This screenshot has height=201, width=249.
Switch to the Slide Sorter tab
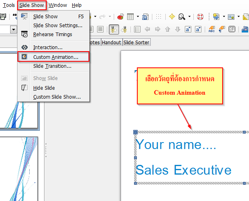(x=136, y=42)
